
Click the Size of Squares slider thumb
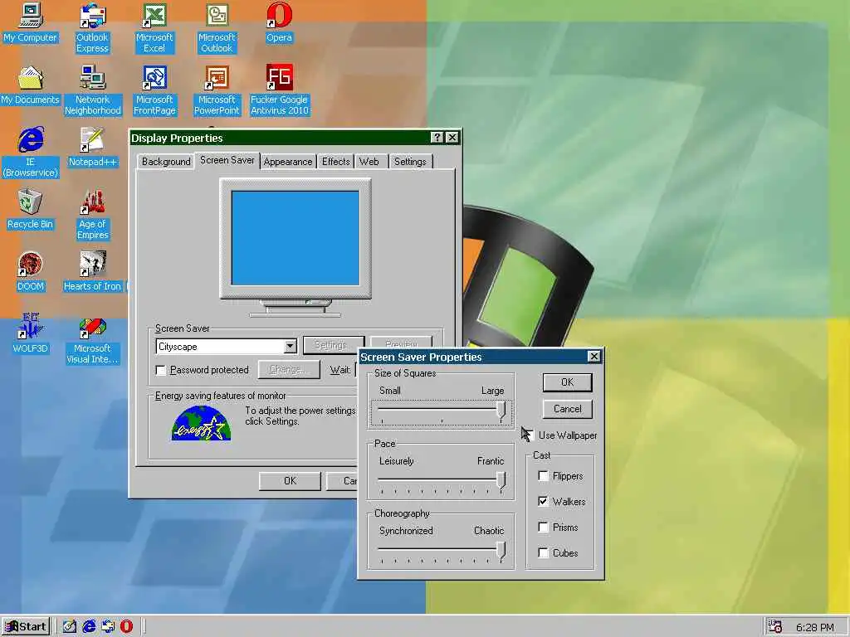pyautogui.click(x=501, y=411)
